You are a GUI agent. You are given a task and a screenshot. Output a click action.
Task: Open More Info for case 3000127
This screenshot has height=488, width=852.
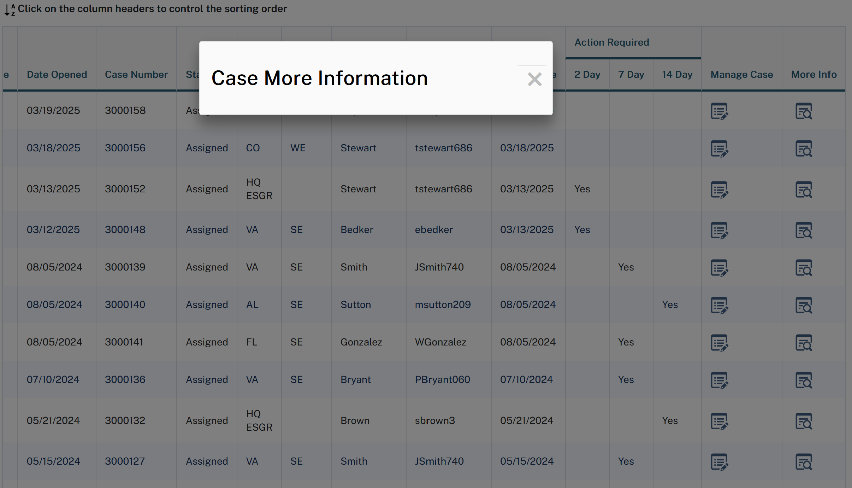tap(804, 462)
